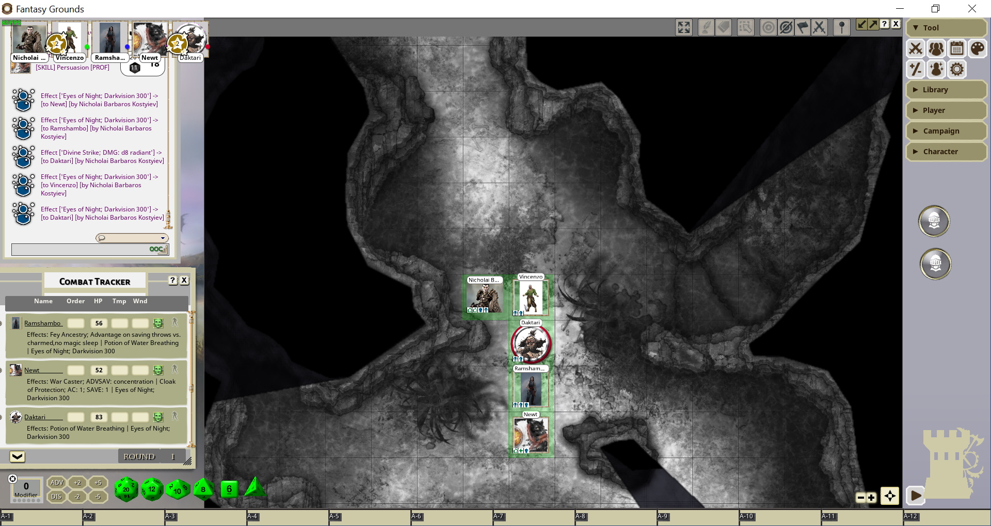Select Ramshambo's HP value 56
This screenshot has width=991, height=526.
[x=99, y=323]
